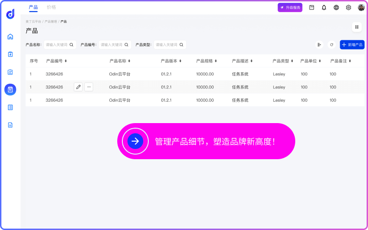Focus the 产品类型 search field
368x230 pixels.
(x=170, y=45)
